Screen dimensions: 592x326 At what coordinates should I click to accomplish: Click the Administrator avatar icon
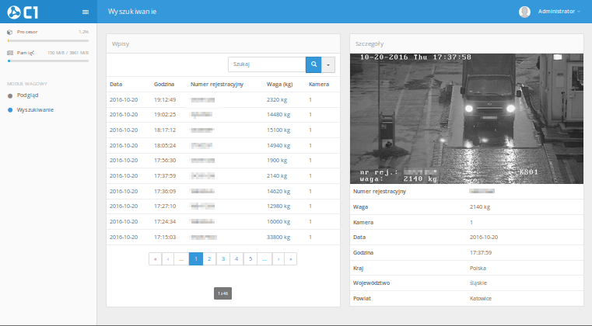click(x=524, y=12)
